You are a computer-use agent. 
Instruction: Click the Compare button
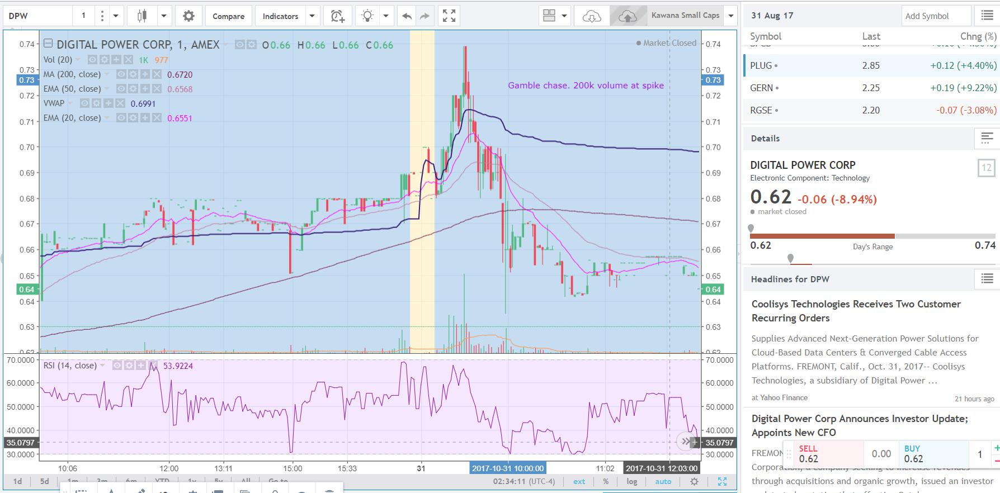click(x=228, y=16)
